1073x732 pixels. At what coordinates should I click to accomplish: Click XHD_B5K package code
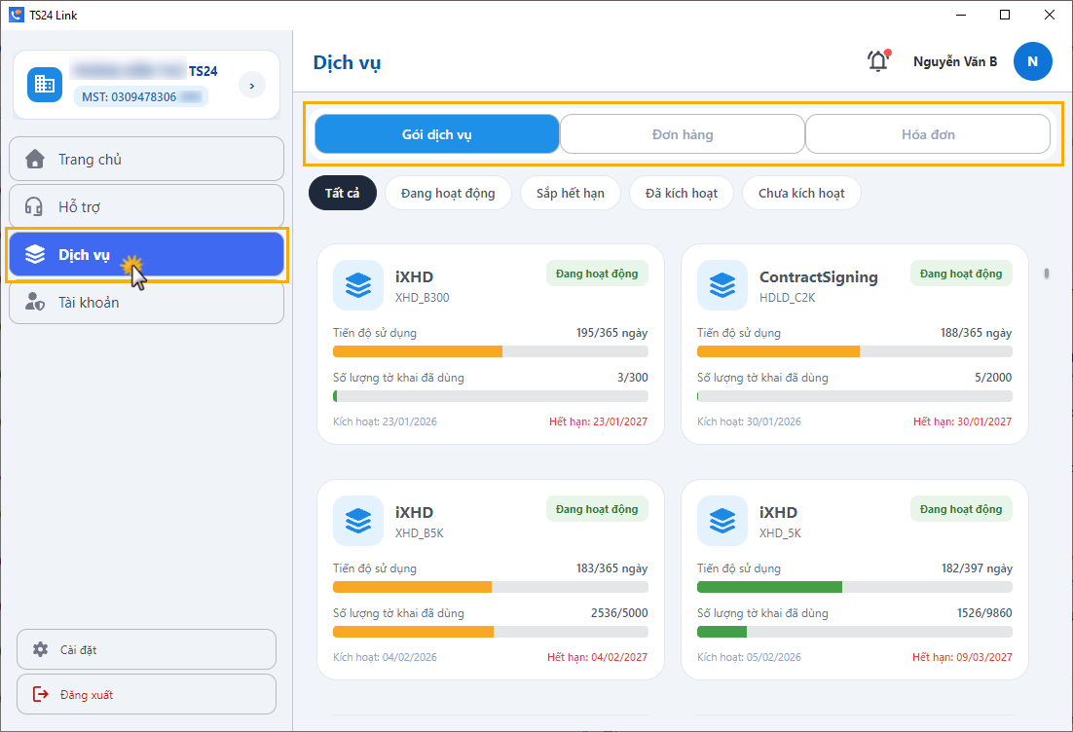[420, 532]
